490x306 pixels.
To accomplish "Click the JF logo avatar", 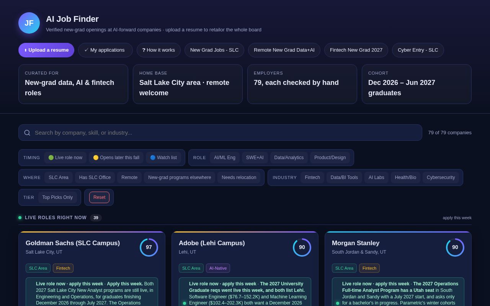I will point(29,23).
